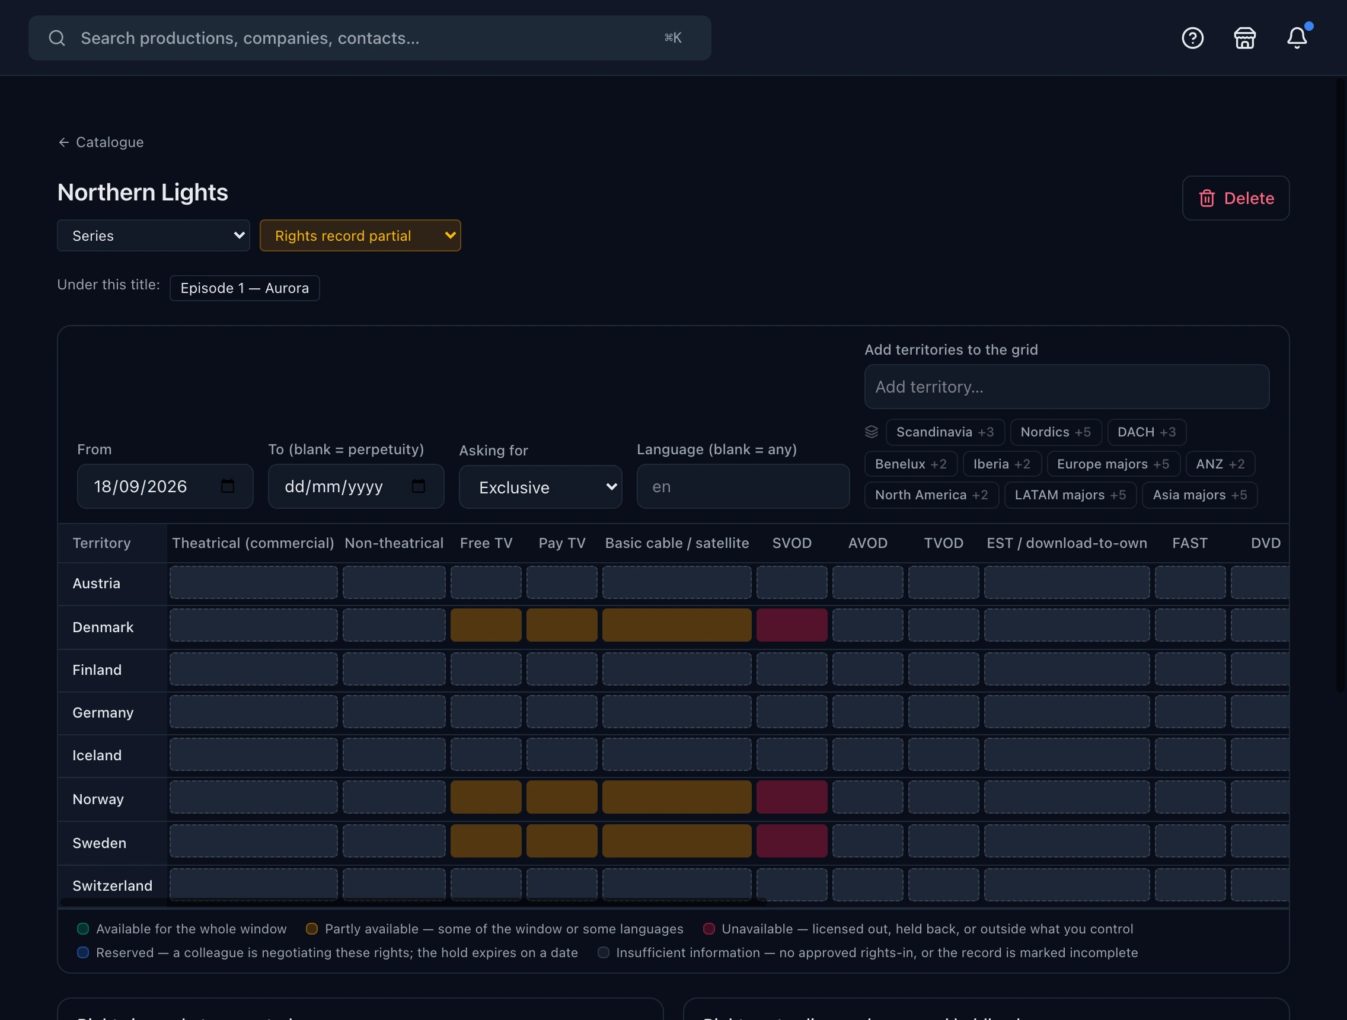
Task: Open the notifications bell
Action: tap(1297, 38)
